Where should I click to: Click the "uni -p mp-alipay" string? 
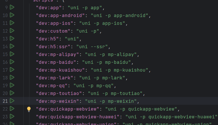111,55
